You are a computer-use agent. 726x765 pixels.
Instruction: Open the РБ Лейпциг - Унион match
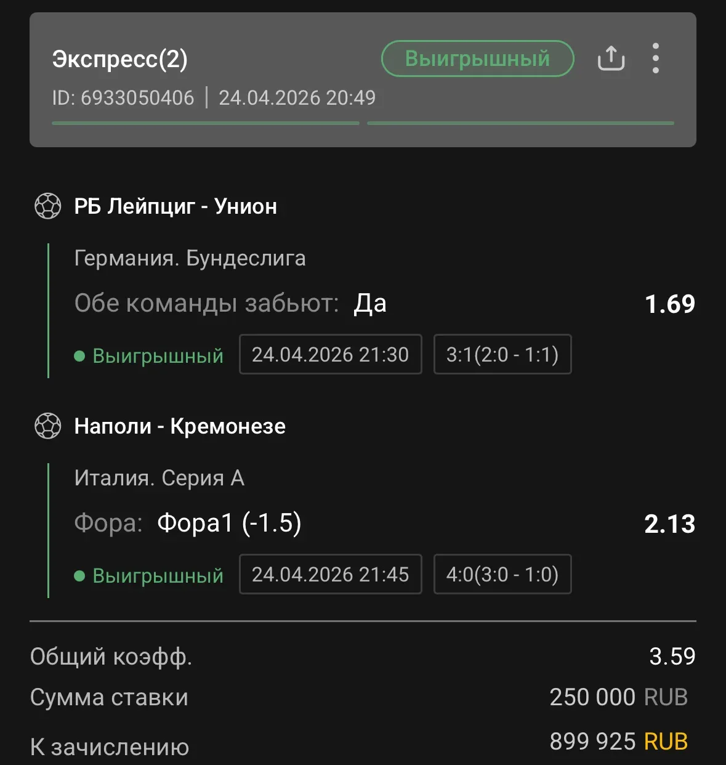point(175,206)
